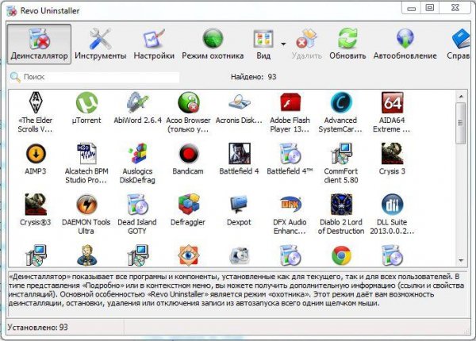Open the Деинсталлятор toolbar button
The width and height of the screenshot is (476, 341).
[39, 44]
